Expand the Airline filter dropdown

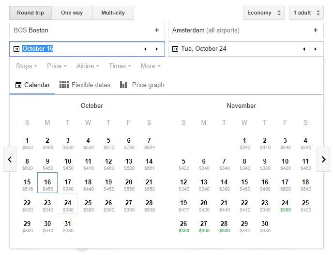(87, 66)
